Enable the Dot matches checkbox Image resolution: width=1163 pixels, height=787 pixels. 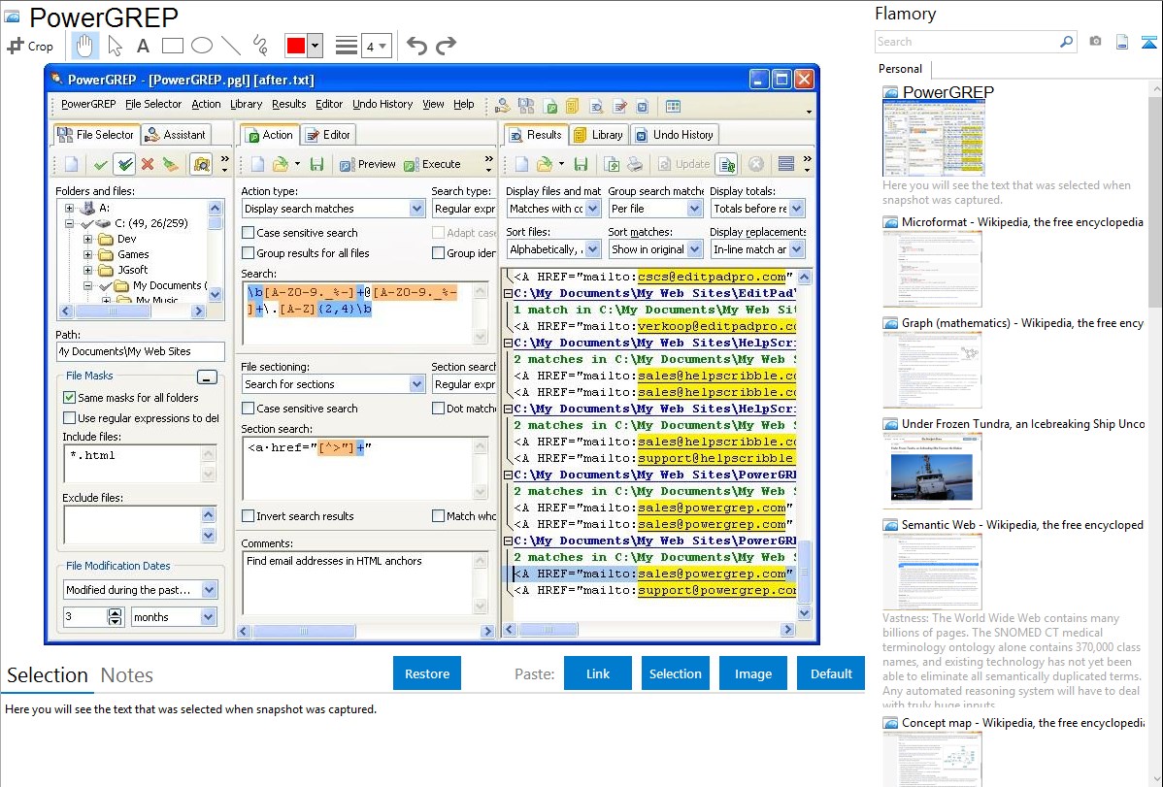pos(439,408)
